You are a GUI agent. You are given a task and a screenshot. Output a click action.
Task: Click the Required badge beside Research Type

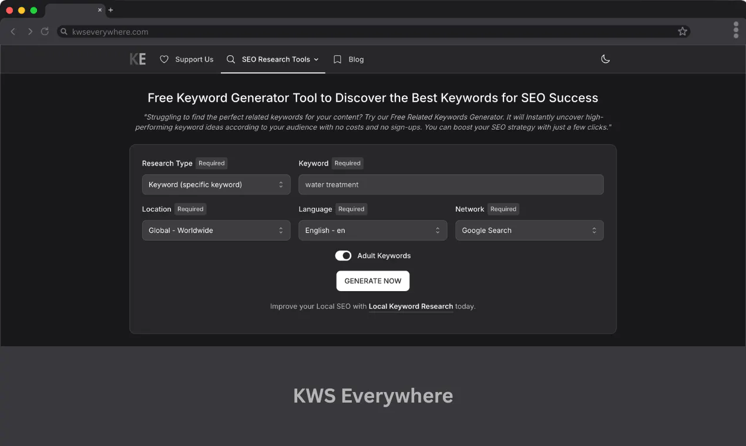tap(211, 163)
